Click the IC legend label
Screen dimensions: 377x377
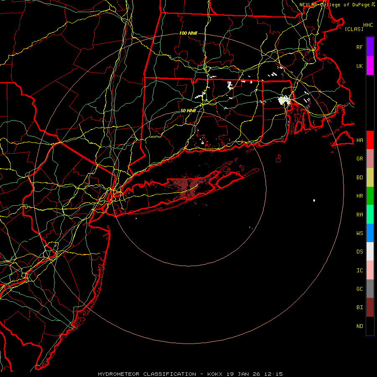(359, 271)
